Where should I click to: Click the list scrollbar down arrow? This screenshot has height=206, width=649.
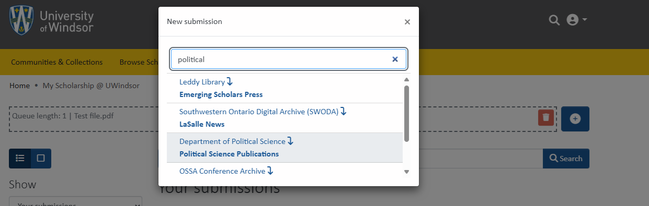point(406,172)
